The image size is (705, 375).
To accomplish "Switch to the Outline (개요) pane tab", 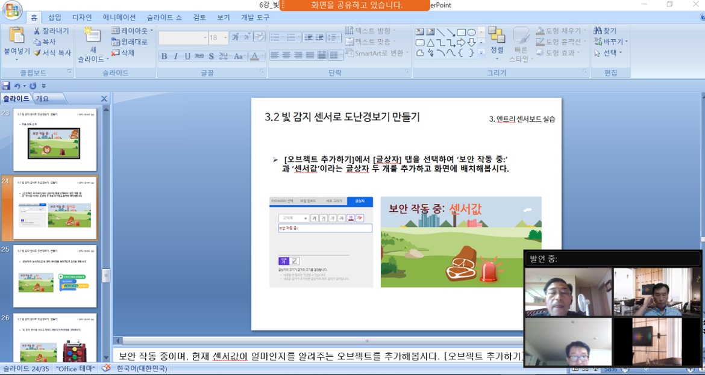I will (43, 99).
